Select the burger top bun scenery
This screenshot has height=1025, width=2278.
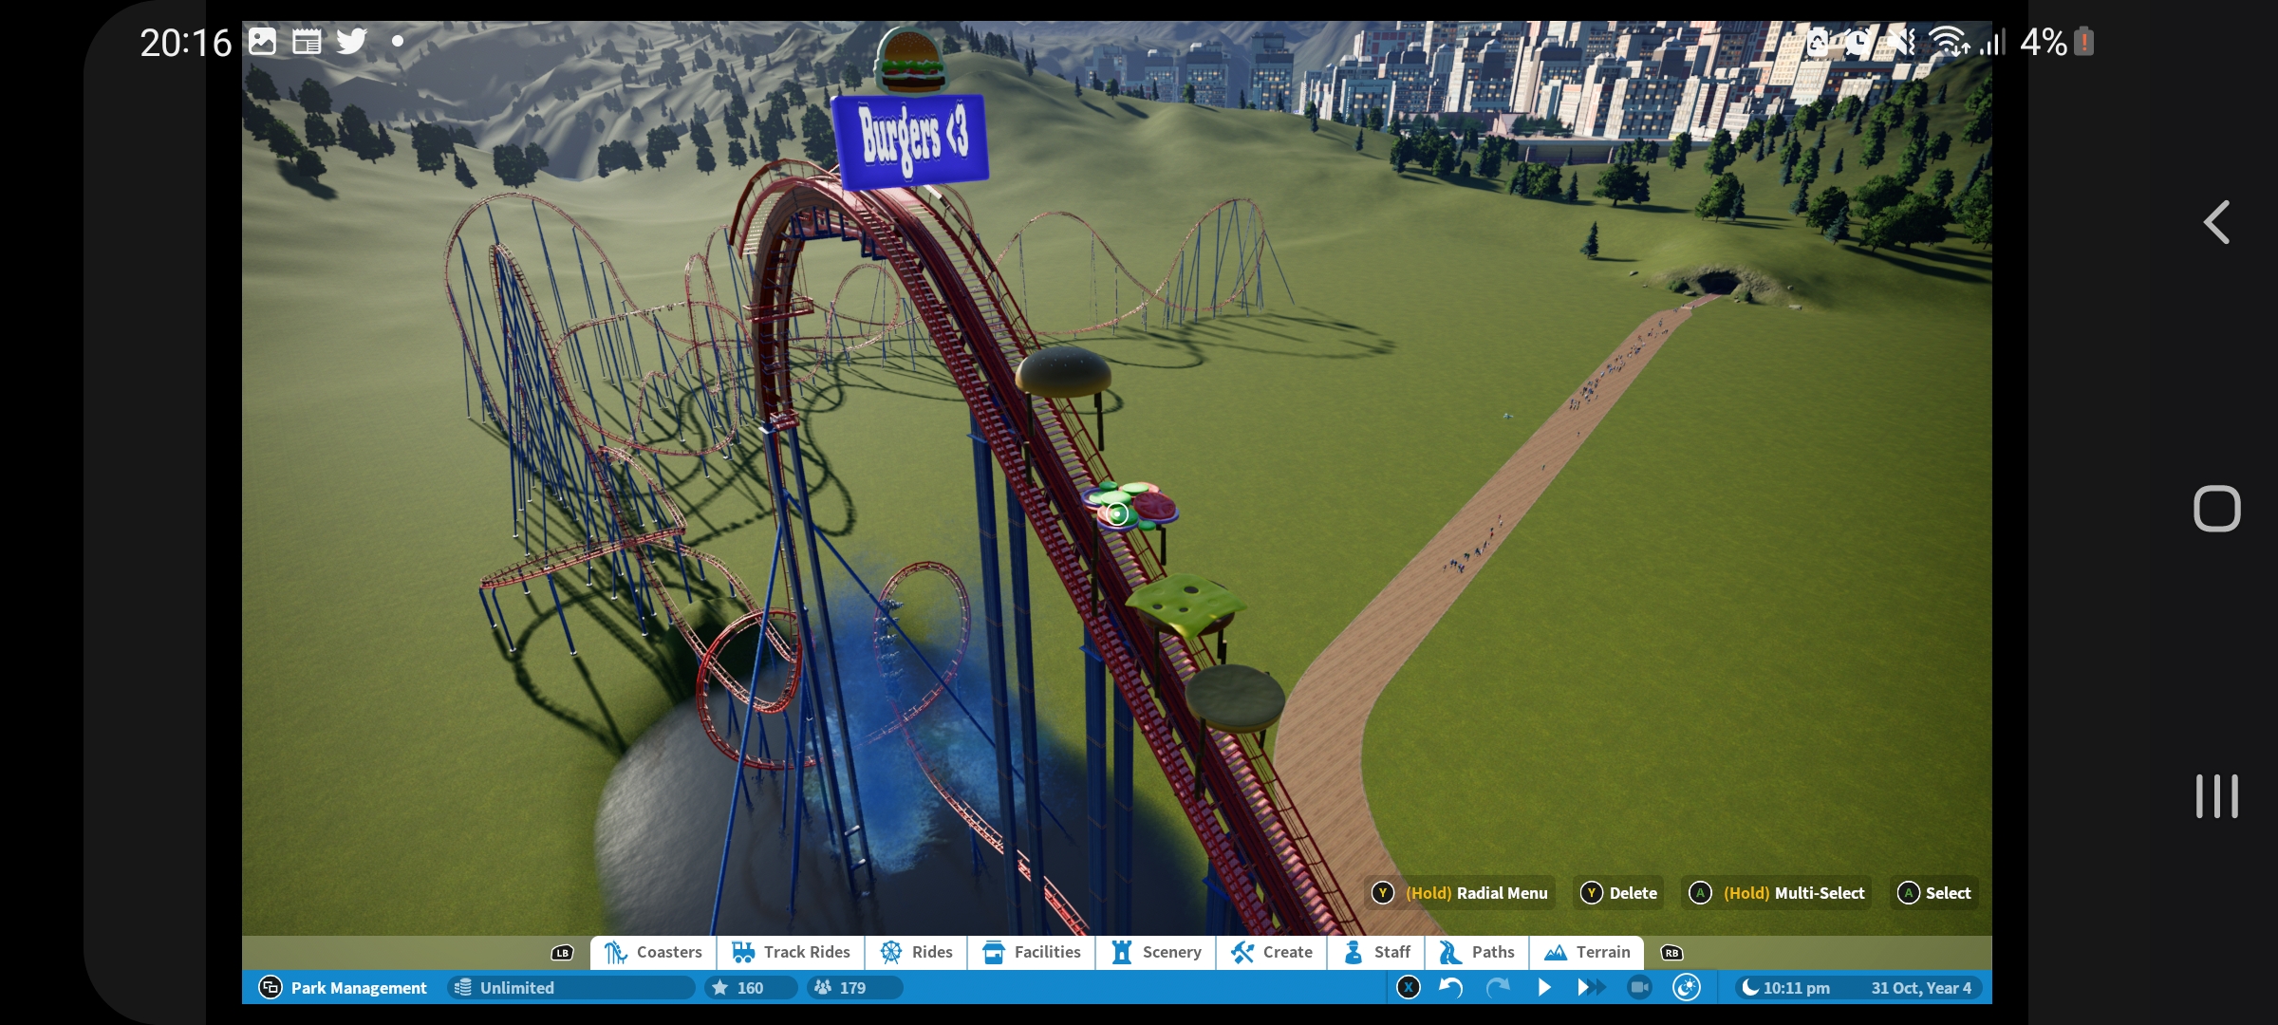click(1063, 370)
